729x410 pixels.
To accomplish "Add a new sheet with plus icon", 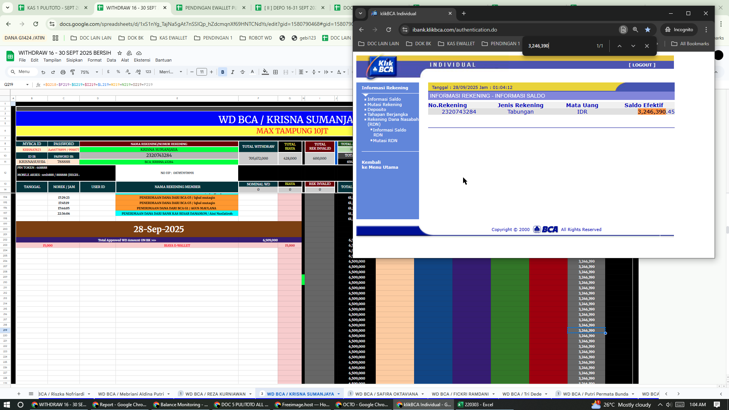I will point(19,394).
